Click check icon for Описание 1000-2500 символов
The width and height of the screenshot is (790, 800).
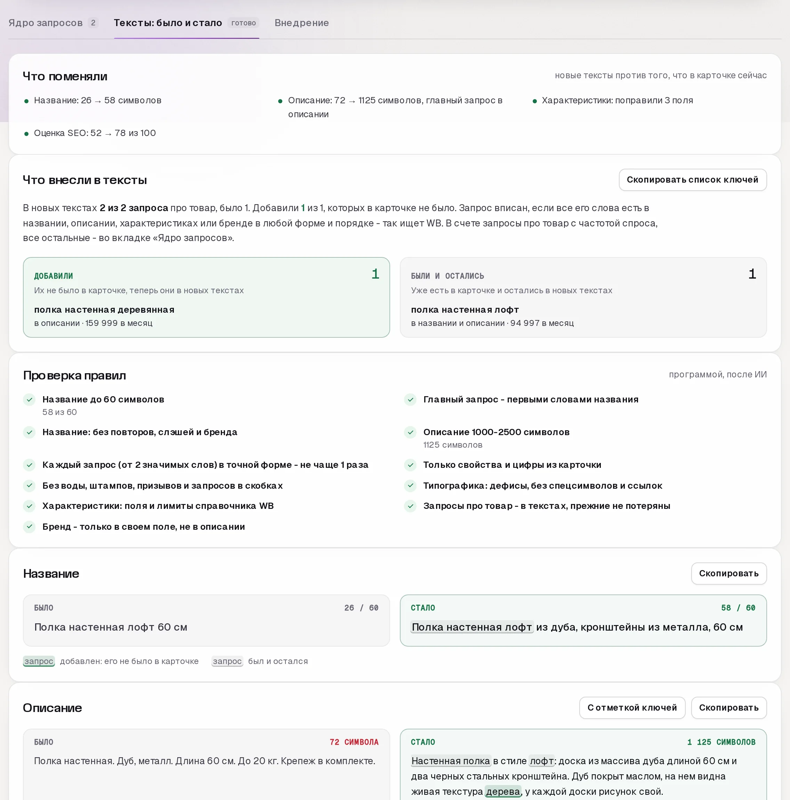click(x=410, y=432)
